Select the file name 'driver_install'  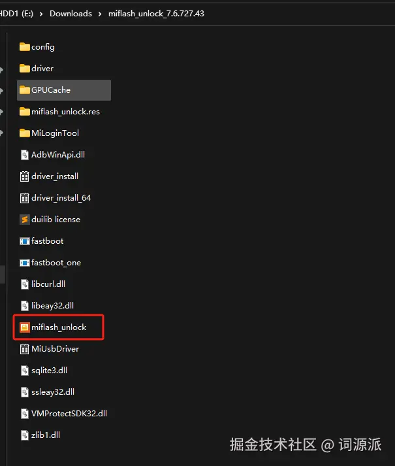pyautogui.click(x=55, y=176)
